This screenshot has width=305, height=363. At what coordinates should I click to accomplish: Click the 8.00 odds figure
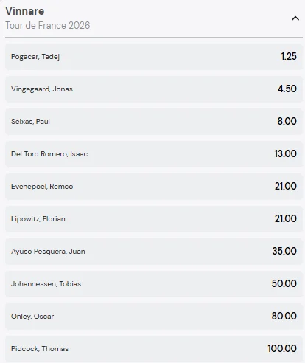click(x=287, y=121)
